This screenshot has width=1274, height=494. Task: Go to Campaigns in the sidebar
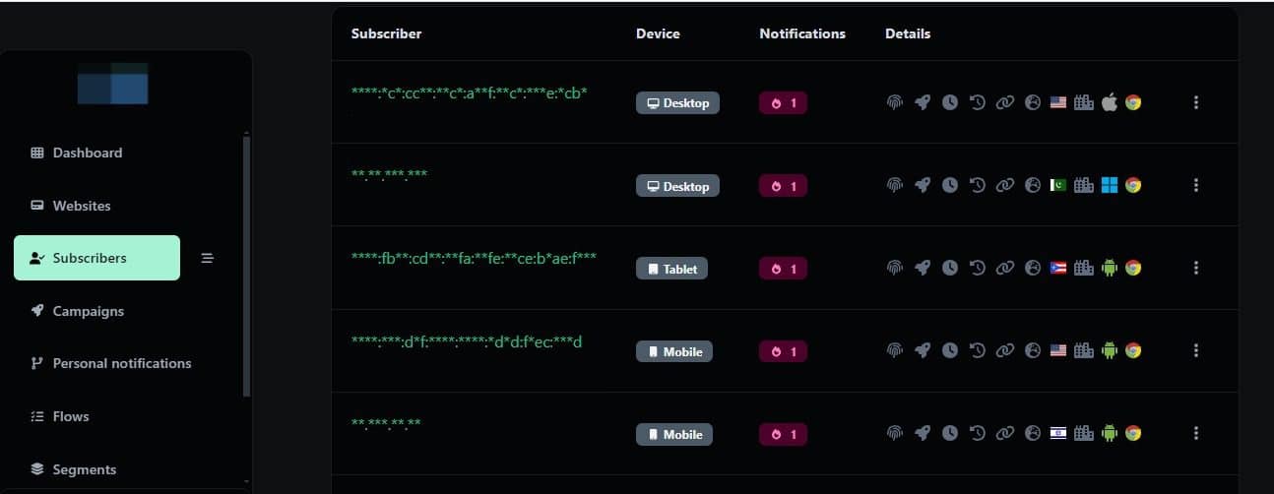(88, 311)
